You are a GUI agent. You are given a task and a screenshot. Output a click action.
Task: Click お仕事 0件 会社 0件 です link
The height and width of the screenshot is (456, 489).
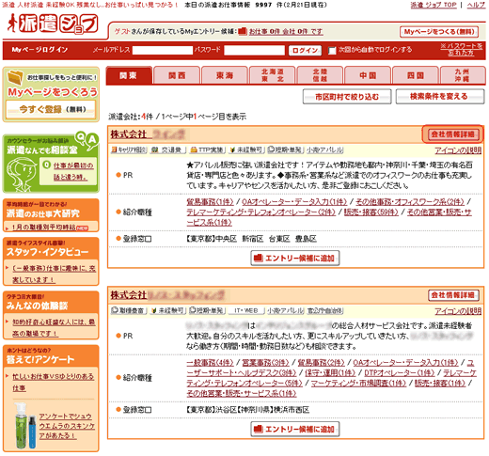tap(286, 32)
